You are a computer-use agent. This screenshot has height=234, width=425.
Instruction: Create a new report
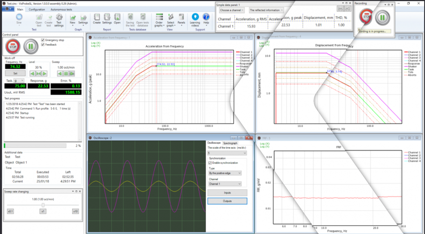coord(97,19)
